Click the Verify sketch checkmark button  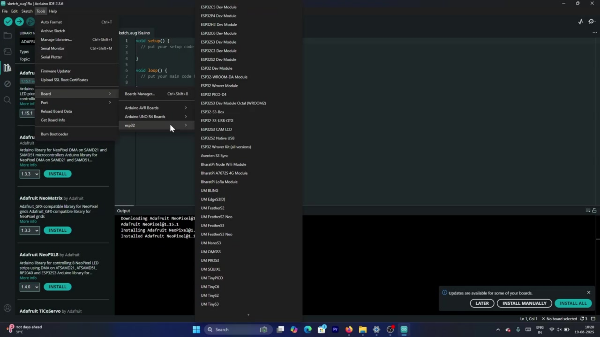point(8,22)
